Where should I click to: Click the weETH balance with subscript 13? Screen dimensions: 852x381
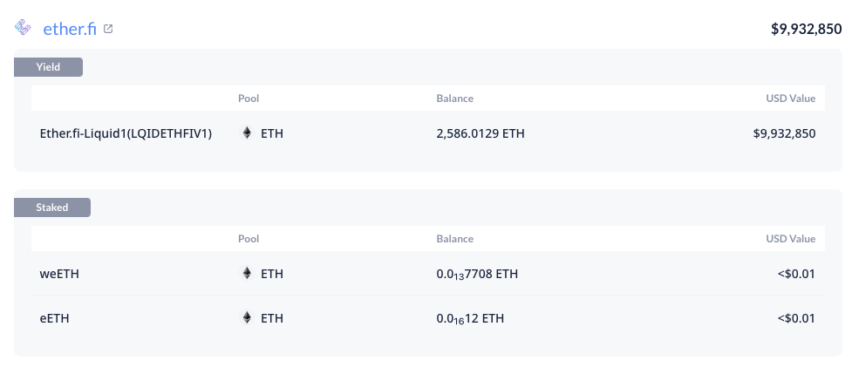477,274
